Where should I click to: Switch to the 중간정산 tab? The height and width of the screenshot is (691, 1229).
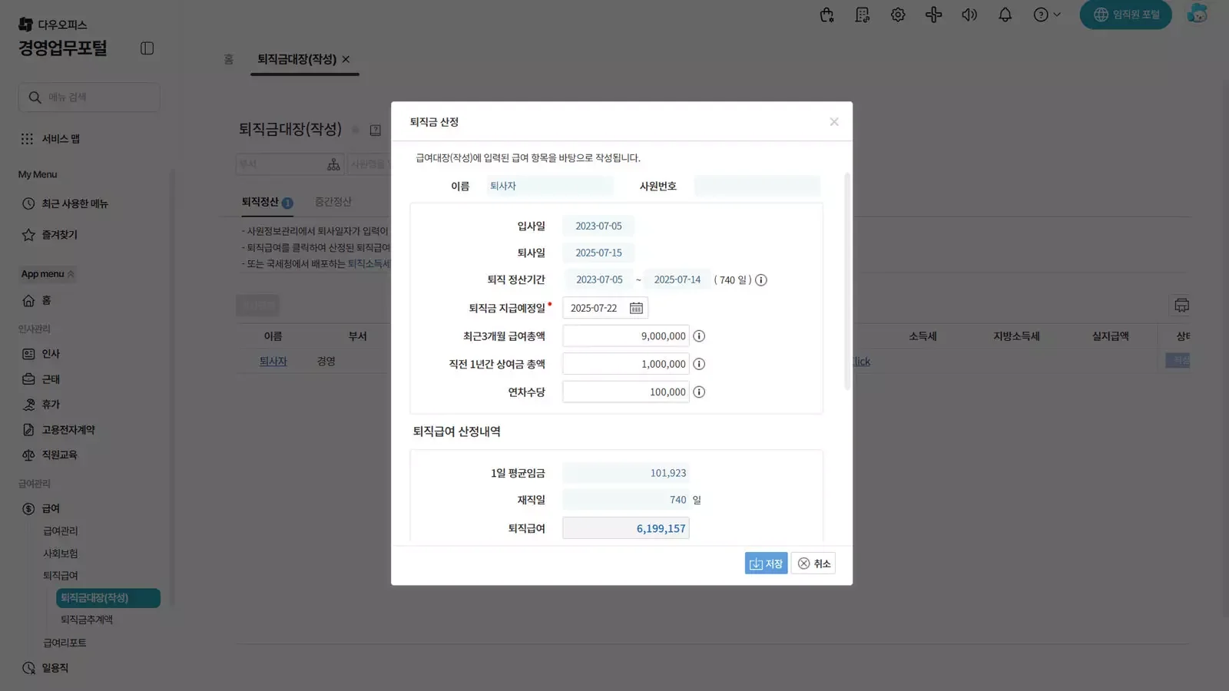[331, 202]
